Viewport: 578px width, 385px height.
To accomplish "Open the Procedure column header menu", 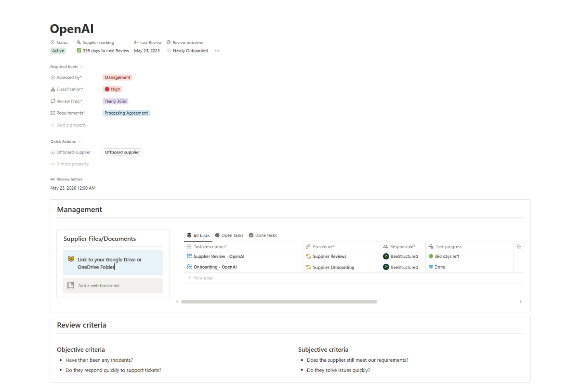I will (x=342, y=246).
